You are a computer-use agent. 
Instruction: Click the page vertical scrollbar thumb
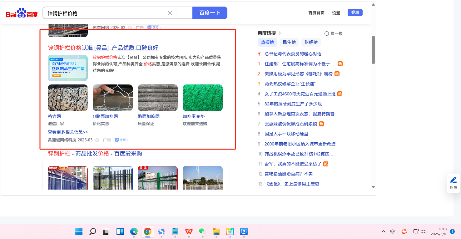click(373, 50)
